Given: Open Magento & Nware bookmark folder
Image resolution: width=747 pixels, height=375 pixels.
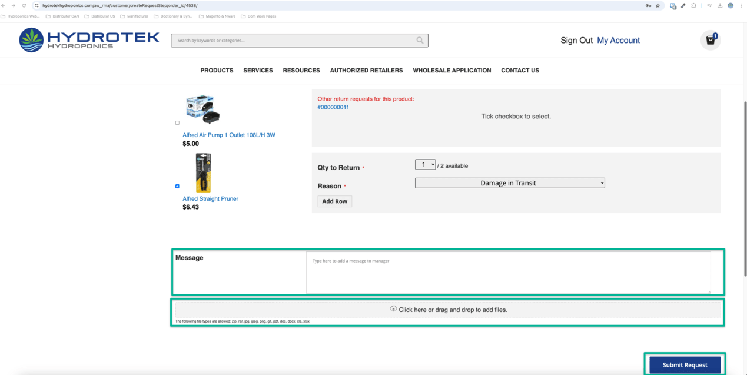Looking at the screenshot, I should 217,16.
